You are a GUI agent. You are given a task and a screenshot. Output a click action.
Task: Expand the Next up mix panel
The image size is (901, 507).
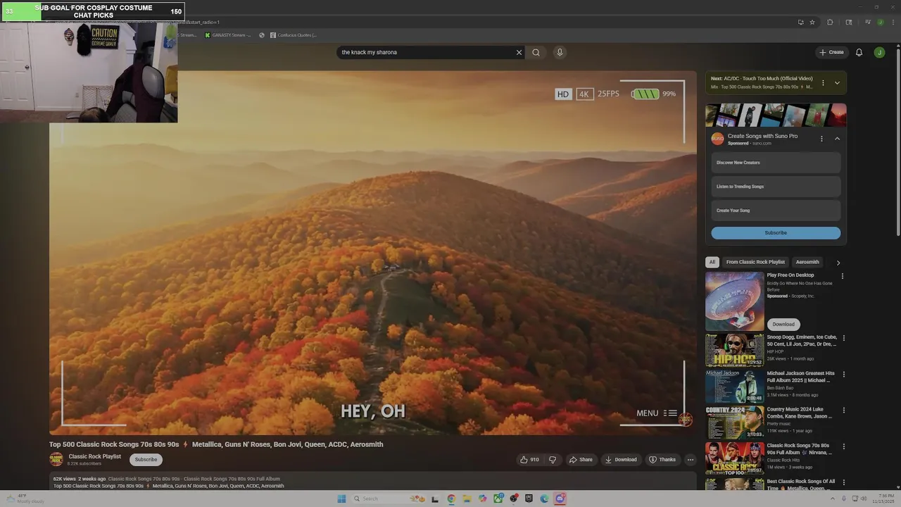837,82
